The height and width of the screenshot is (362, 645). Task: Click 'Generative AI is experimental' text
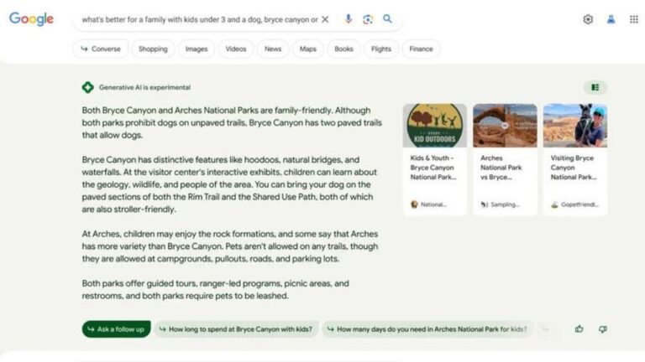pyautogui.click(x=144, y=87)
